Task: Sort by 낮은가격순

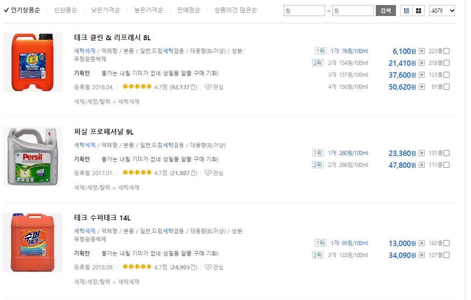Action: [106, 10]
